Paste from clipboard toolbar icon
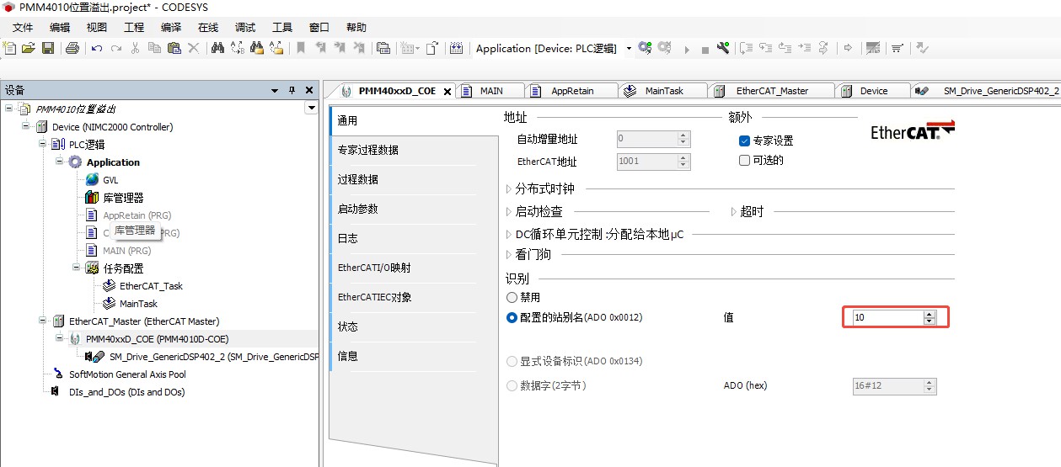Viewport: 1061px width, 467px height. [x=174, y=48]
